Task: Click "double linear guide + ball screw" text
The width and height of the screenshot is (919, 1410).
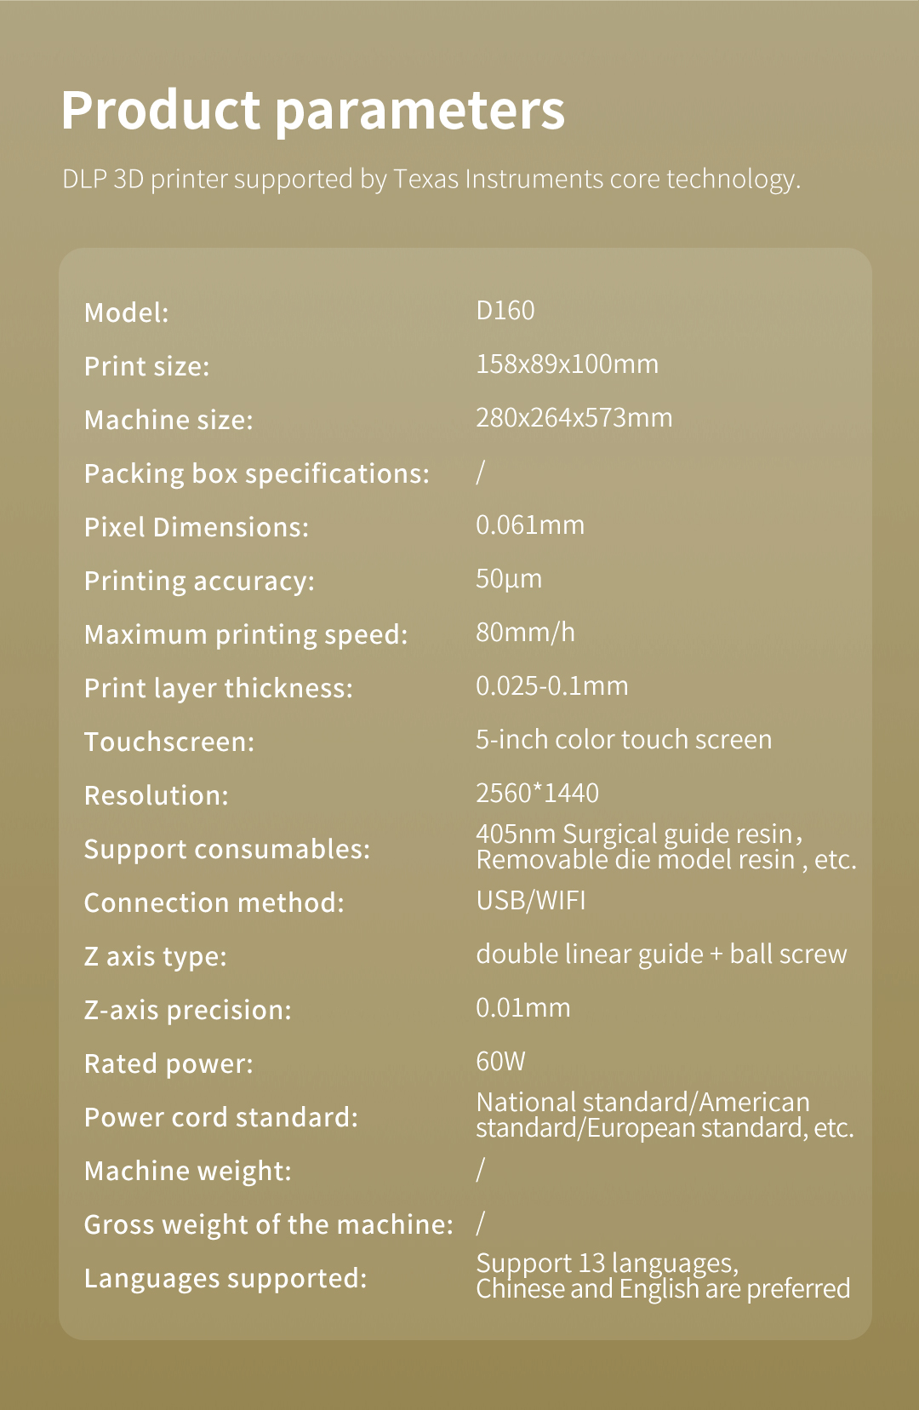Action: [x=661, y=954]
